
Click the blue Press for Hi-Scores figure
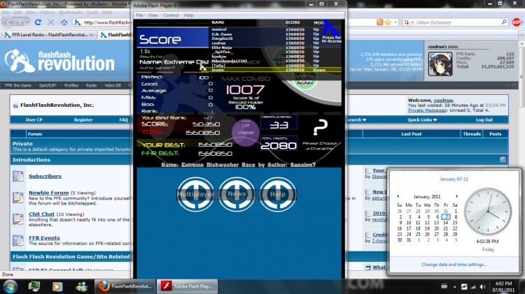[331, 32]
